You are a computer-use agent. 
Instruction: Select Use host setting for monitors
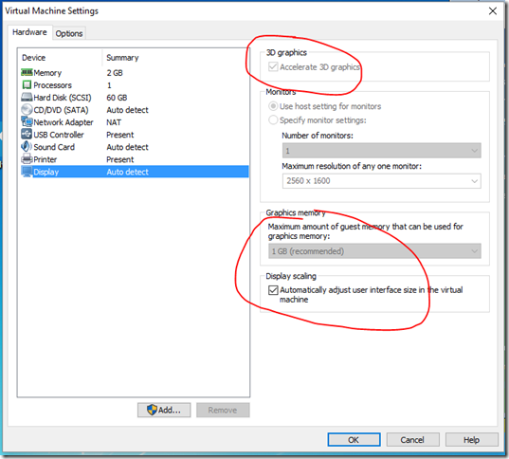[273, 106]
